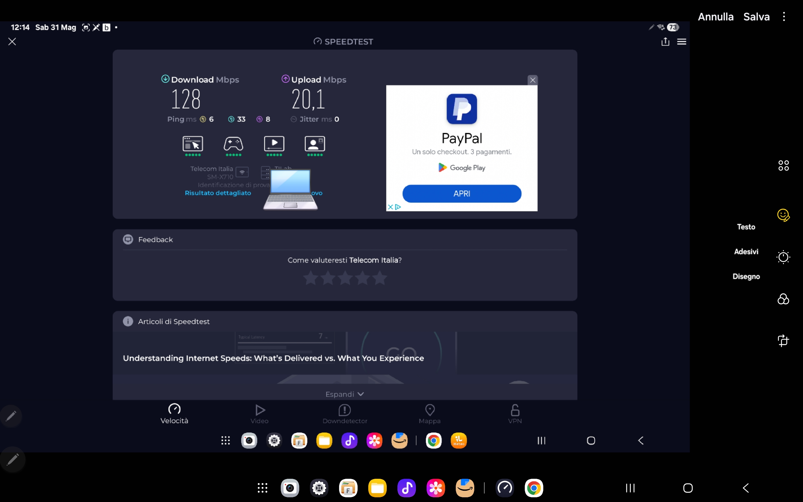Open the Risultato dettagliato link
803x502 pixels.
pyautogui.click(x=218, y=193)
